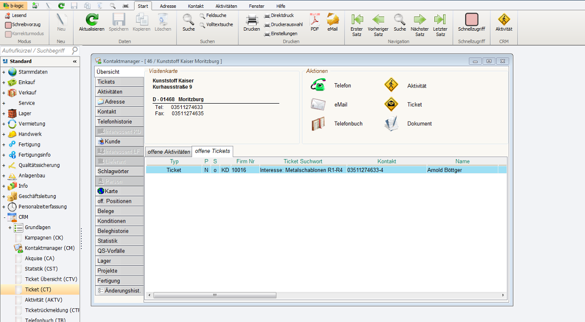Switch to offene Aktivitäten tab
The width and height of the screenshot is (585, 322).
[169, 152]
